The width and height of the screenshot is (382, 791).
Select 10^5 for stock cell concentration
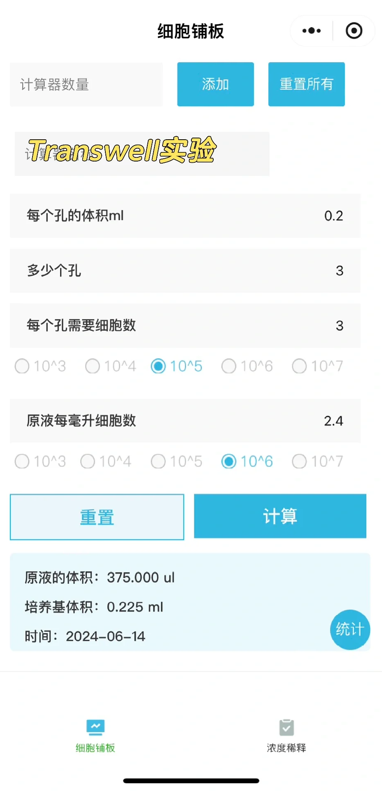[x=177, y=461]
